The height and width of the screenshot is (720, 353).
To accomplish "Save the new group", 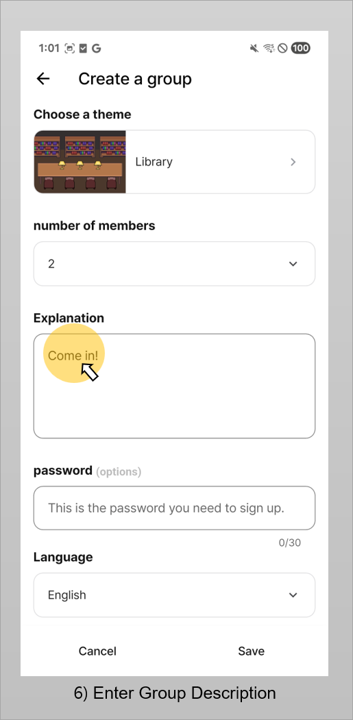I will (x=251, y=651).
